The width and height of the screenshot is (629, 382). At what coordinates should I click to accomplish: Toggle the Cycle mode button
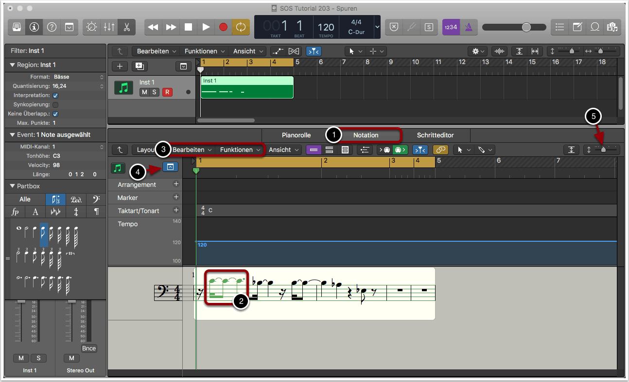(x=241, y=27)
